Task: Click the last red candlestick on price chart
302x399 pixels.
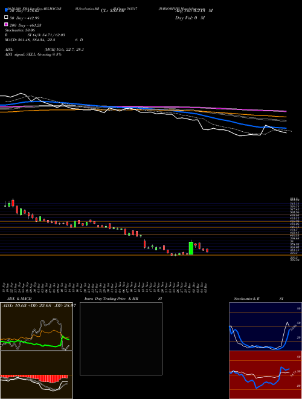Action: 207,251
